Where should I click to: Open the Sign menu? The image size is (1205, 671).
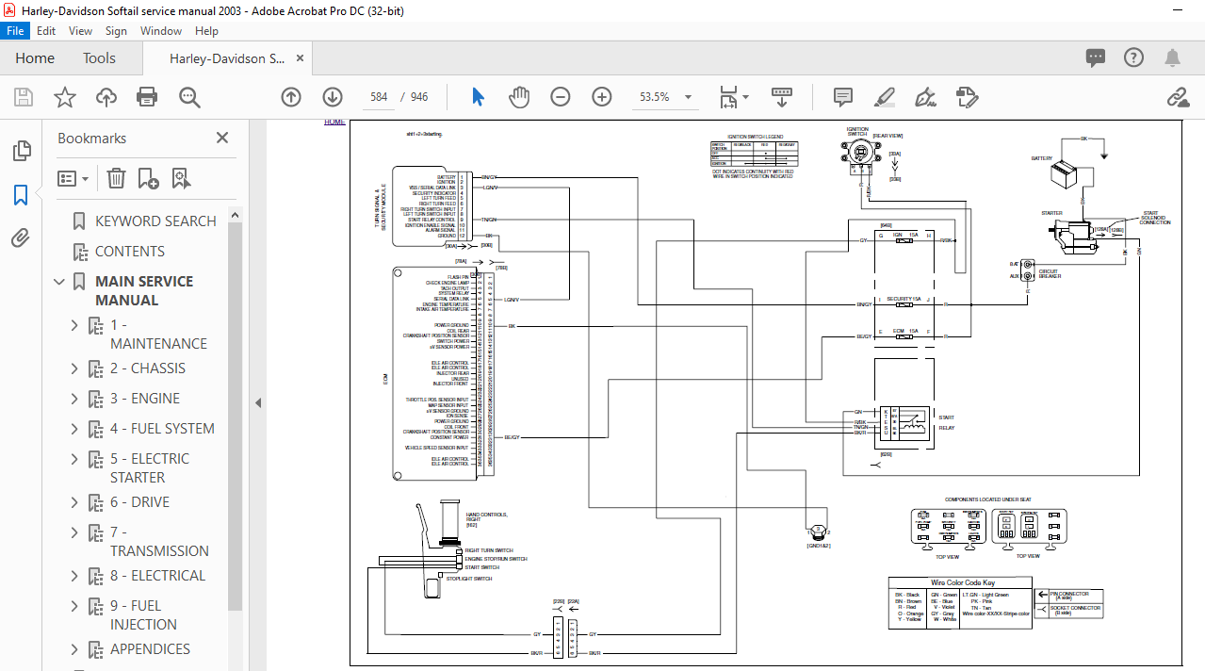point(116,31)
